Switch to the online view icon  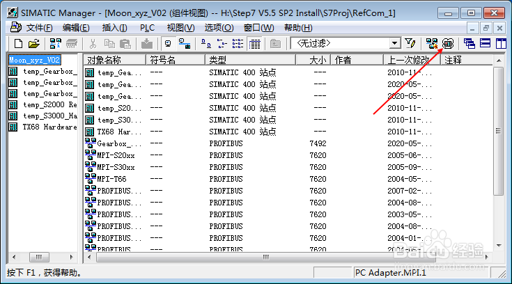pos(185,43)
